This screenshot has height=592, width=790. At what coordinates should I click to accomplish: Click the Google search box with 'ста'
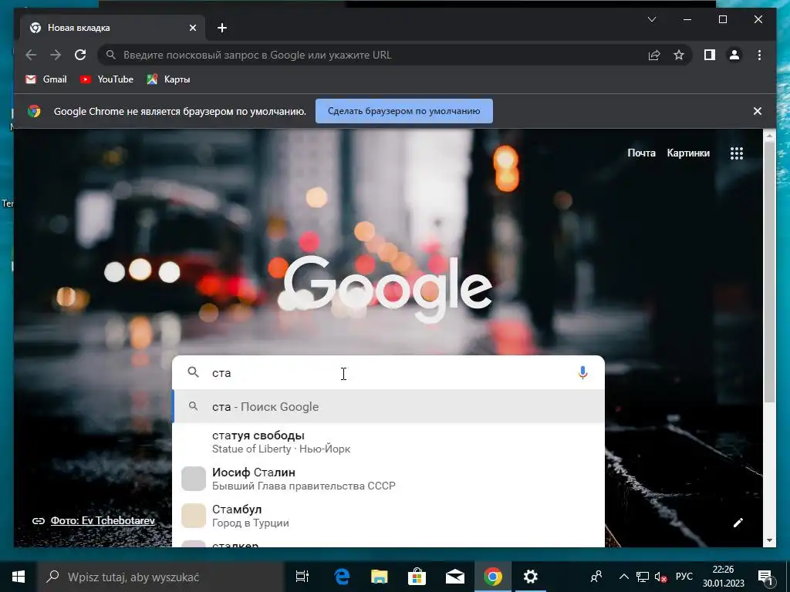coord(388,373)
